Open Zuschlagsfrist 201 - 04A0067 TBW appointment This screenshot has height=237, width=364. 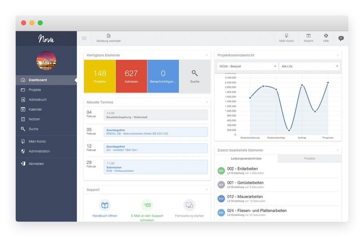156,148
